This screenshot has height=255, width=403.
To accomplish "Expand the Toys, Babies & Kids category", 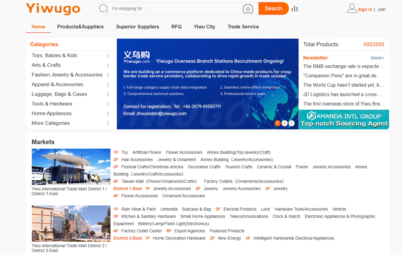I will (x=107, y=56).
